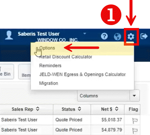The width and height of the screenshot is (150, 135).
Task: Expand the Columns dropdown arrow
Action: (x=134, y=96)
